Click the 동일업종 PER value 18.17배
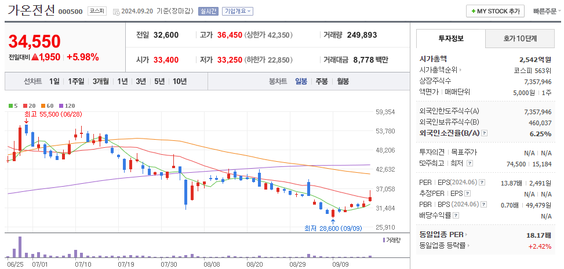This screenshot has height=269, width=564. coord(538,235)
